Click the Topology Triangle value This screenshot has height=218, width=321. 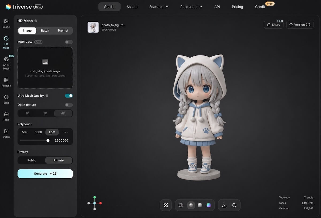pyautogui.click(x=309, y=197)
